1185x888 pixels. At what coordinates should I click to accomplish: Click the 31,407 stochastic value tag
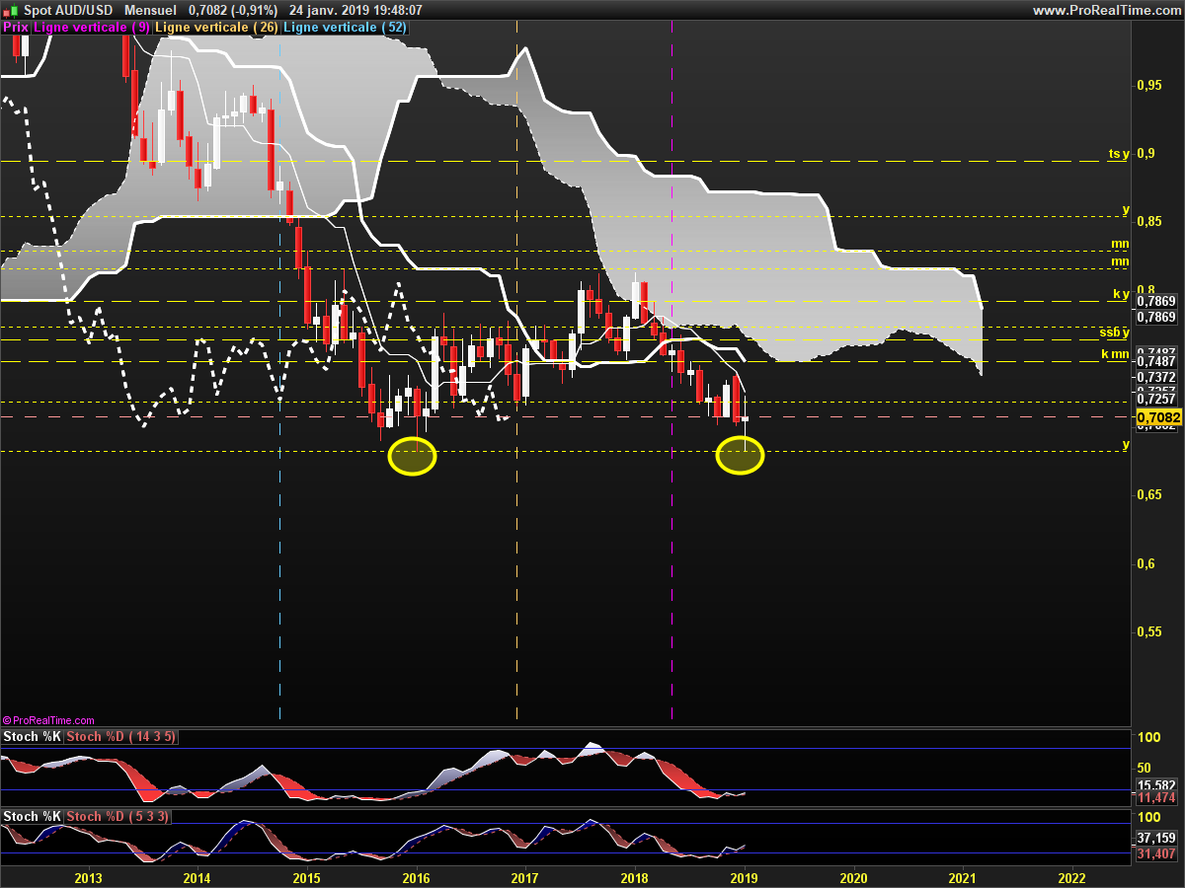click(x=1156, y=853)
